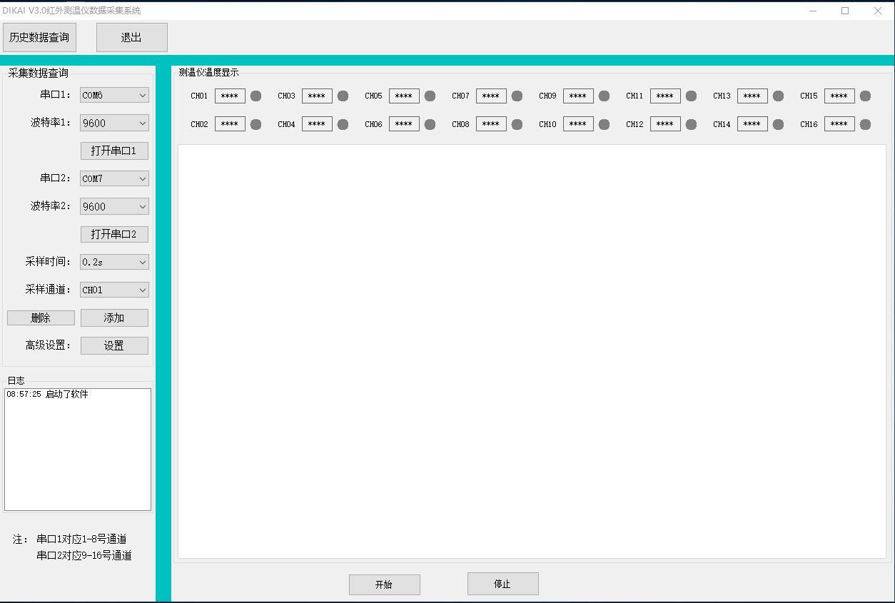
Task: Click the log entry 启动了软件
Action: pyautogui.click(x=66, y=394)
